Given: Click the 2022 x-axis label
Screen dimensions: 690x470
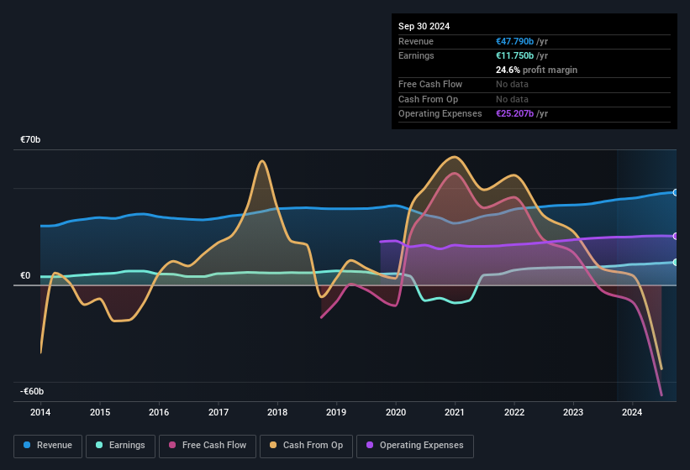Looking at the screenshot, I should click(x=514, y=412).
